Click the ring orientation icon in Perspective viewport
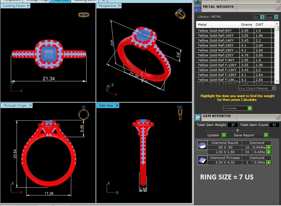The height and width of the screenshot is (206, 281). pyautogui.click(x=180, y=14)
